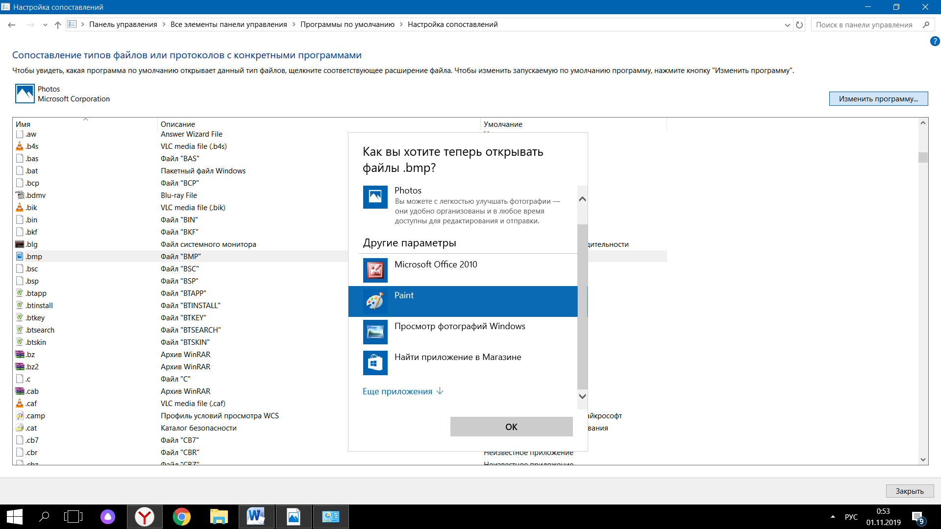Image resolution: width=941 pixels, height=529 pixels.
Task: Sort by 'Описание' column header
Action: click(x=319, y=124)
